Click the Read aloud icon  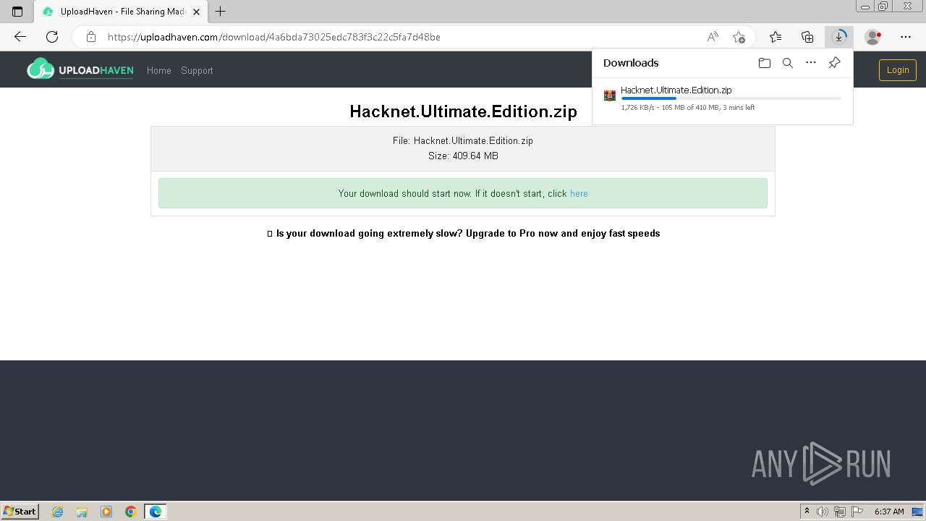click(713, 37)
